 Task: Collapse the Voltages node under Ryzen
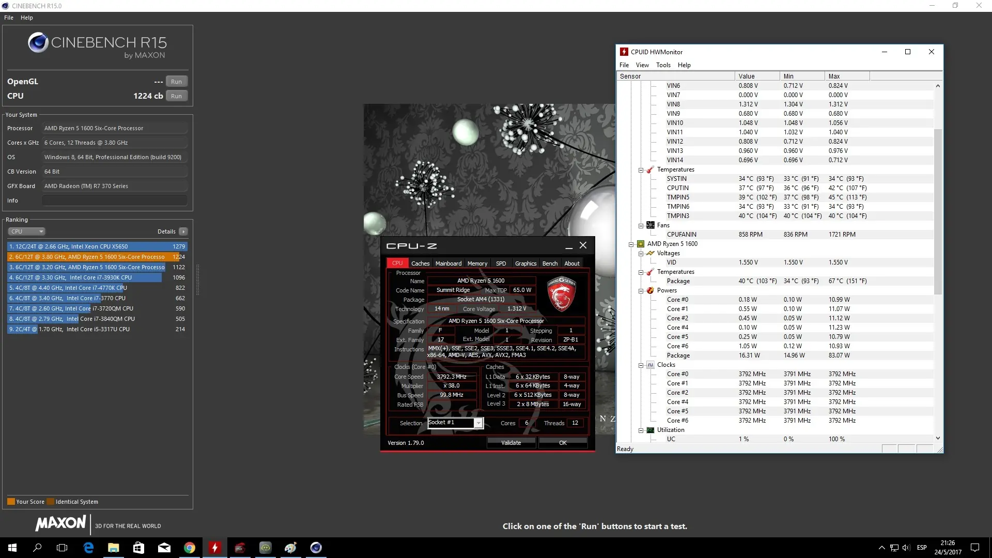click(641, 254)
